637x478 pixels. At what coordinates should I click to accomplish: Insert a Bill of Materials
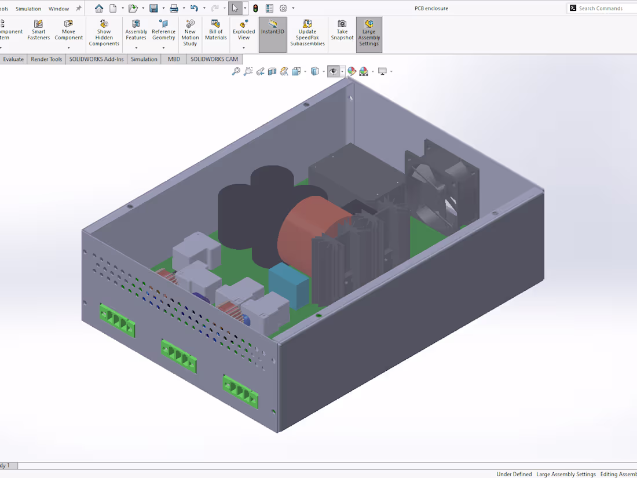216,31
